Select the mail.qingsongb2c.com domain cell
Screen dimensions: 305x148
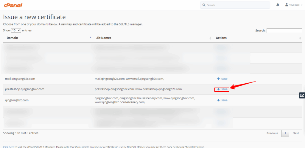click(x=20, y=79)
